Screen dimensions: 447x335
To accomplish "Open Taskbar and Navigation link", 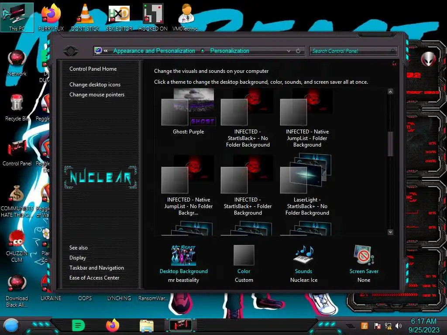I will [96, 268].
